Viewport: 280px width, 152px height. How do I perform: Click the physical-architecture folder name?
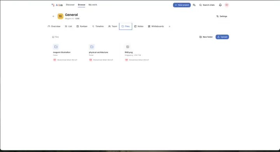[98, 52]
